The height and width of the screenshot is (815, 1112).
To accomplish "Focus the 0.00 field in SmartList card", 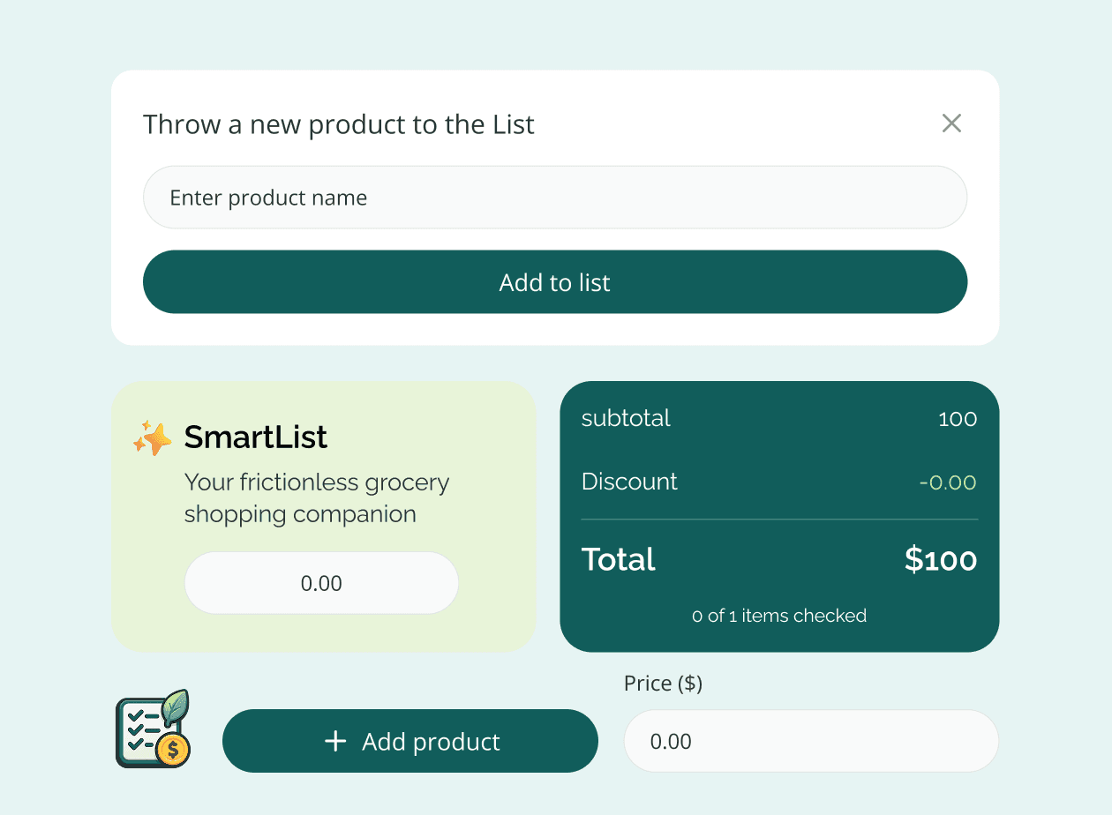I will coord(321,583).
